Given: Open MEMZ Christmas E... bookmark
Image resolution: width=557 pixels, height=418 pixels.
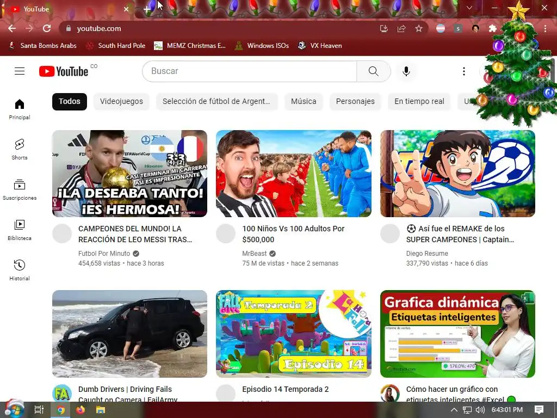Looking at the screenshot, I should pos(190,46).
